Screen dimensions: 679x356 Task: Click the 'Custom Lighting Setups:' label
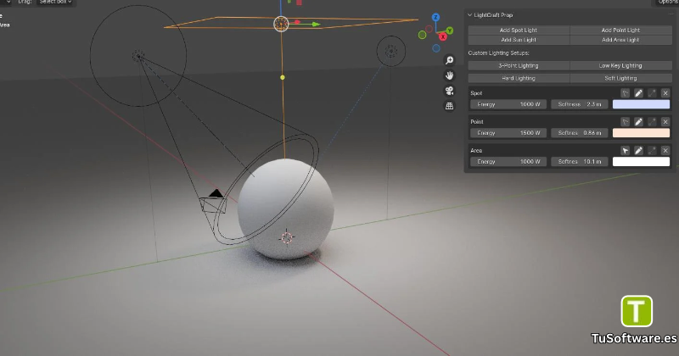coord(498,53)
